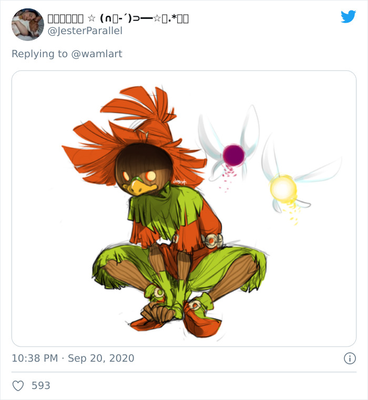Open the author's profile avatar
The width and height of the screenshot is (368, 400).
pyautogui.click(x=28, y=25)
